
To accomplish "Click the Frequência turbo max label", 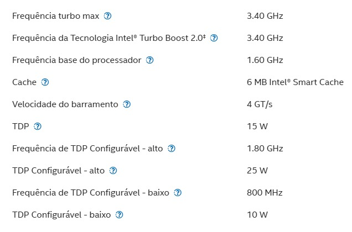I will pyautogui.click(x=55, y=16).
